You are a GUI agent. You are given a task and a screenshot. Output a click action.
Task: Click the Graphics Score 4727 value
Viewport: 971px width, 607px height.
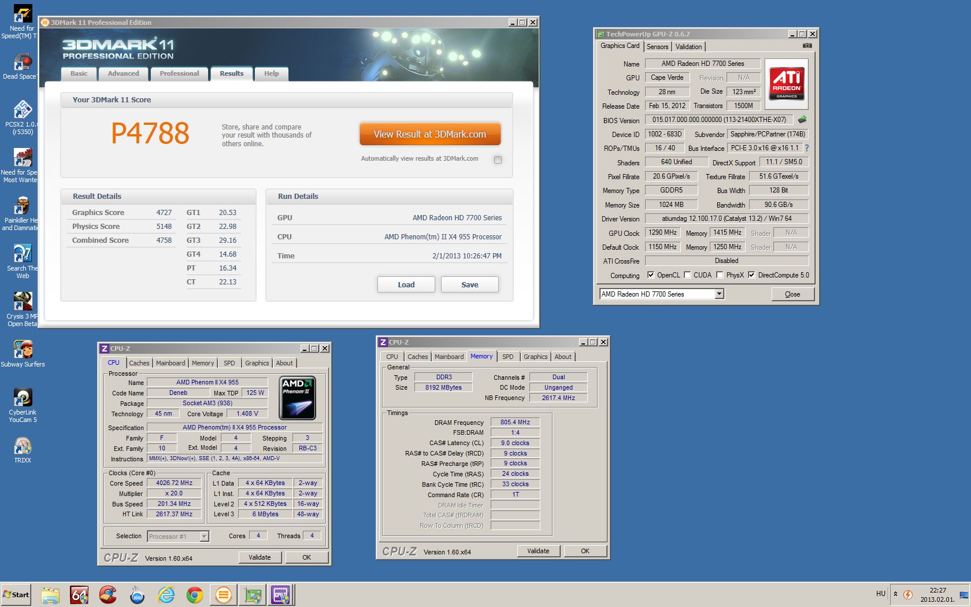164,213
